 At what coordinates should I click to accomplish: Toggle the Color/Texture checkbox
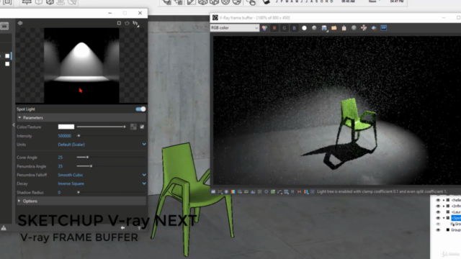click(x=143, y=127)
